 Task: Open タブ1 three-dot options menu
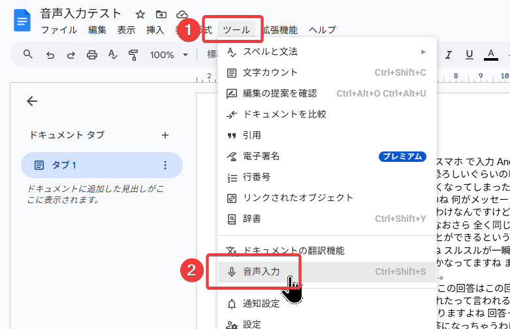coord(165,165)
